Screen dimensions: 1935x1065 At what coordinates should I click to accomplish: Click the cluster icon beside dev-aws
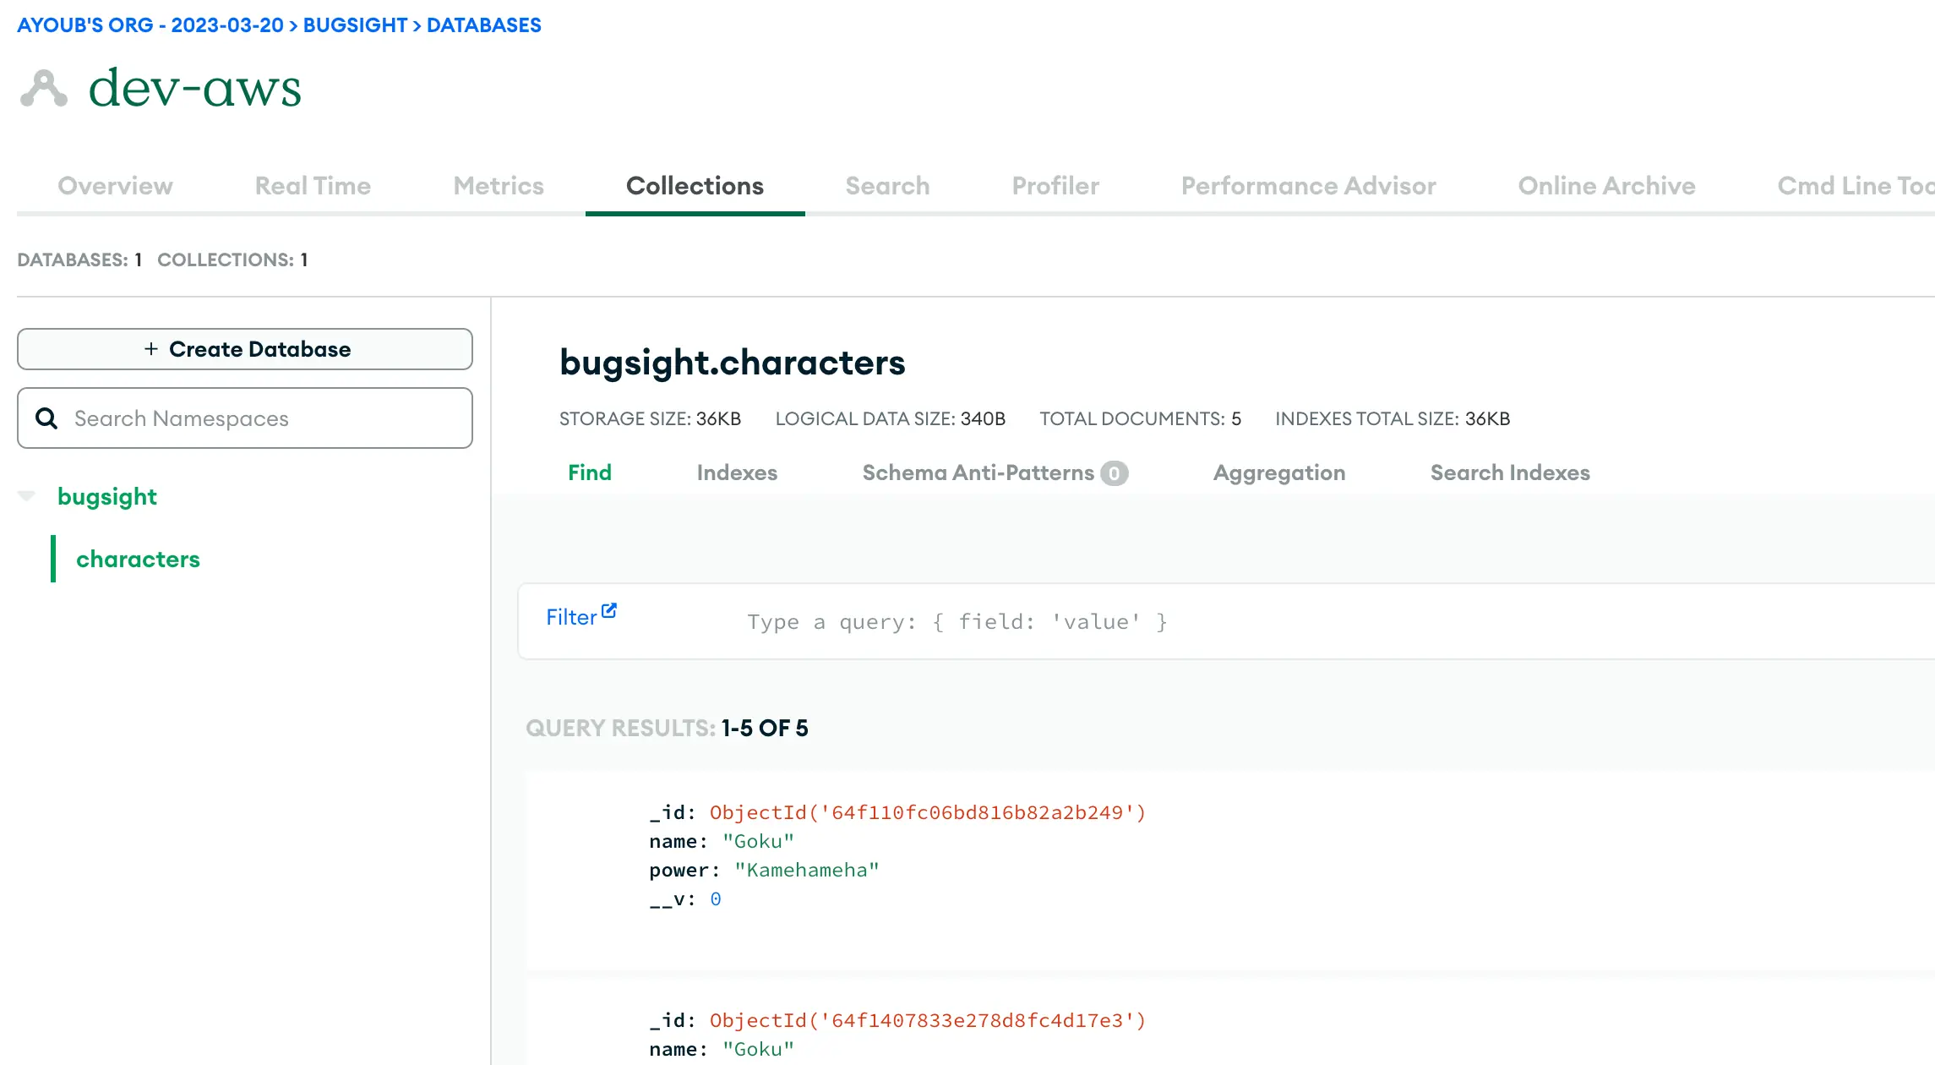point(43,89)
